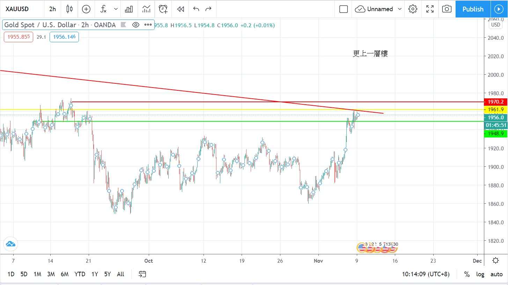Screen dimensions: 508x285
Task: Hide the Gold Spot series with the eye icon
Action: tap(136, 25)
